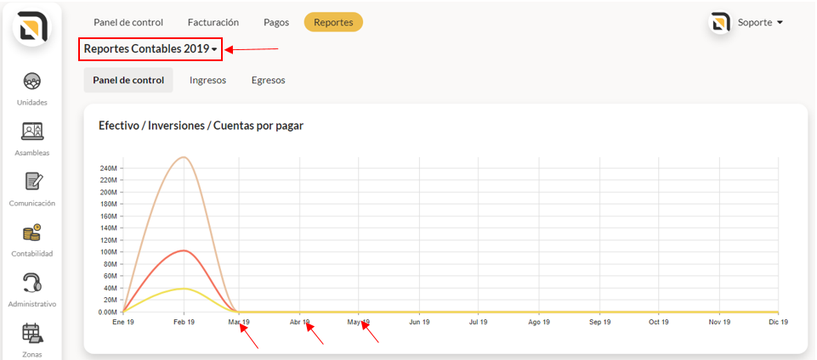Click the Sep 19 axis label

click(x=599, y=323)
